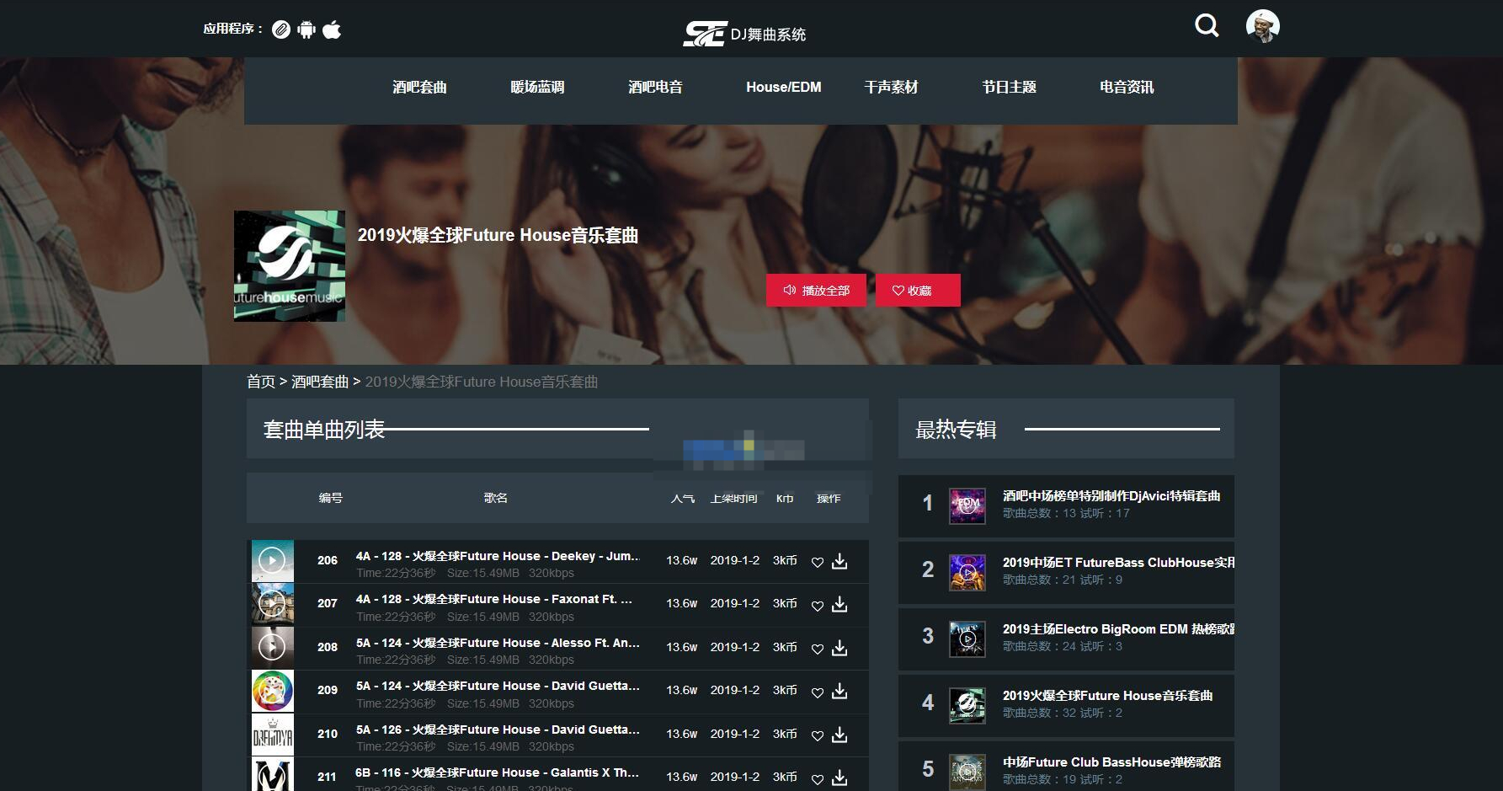Screen dimensions: 1503x791
Task: Favorite track 207 with heart icon
Action: point(817,606)
